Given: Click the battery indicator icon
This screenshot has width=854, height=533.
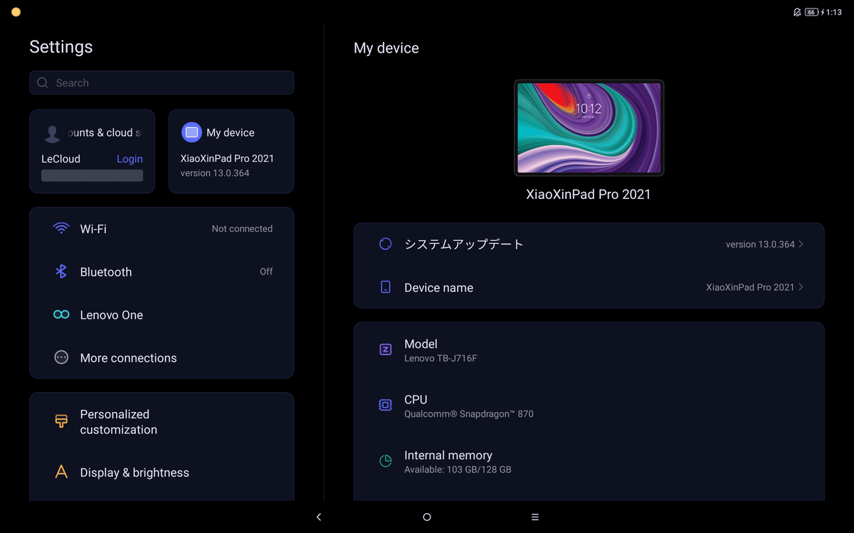Looking at the screenshot, I should click(x=811, y=12).
